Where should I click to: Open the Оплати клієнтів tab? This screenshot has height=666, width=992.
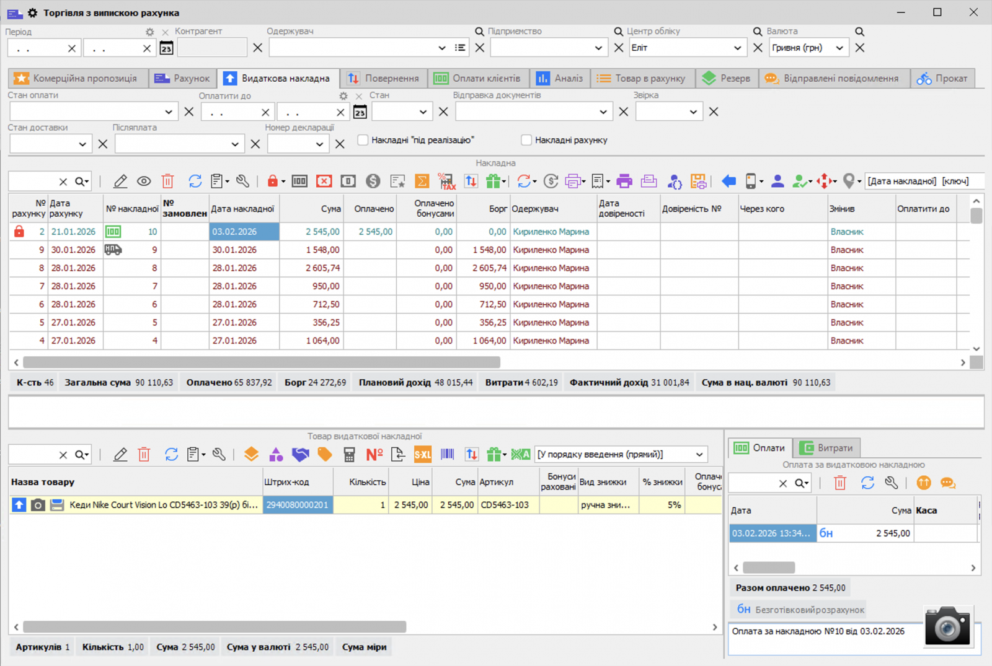477,79
